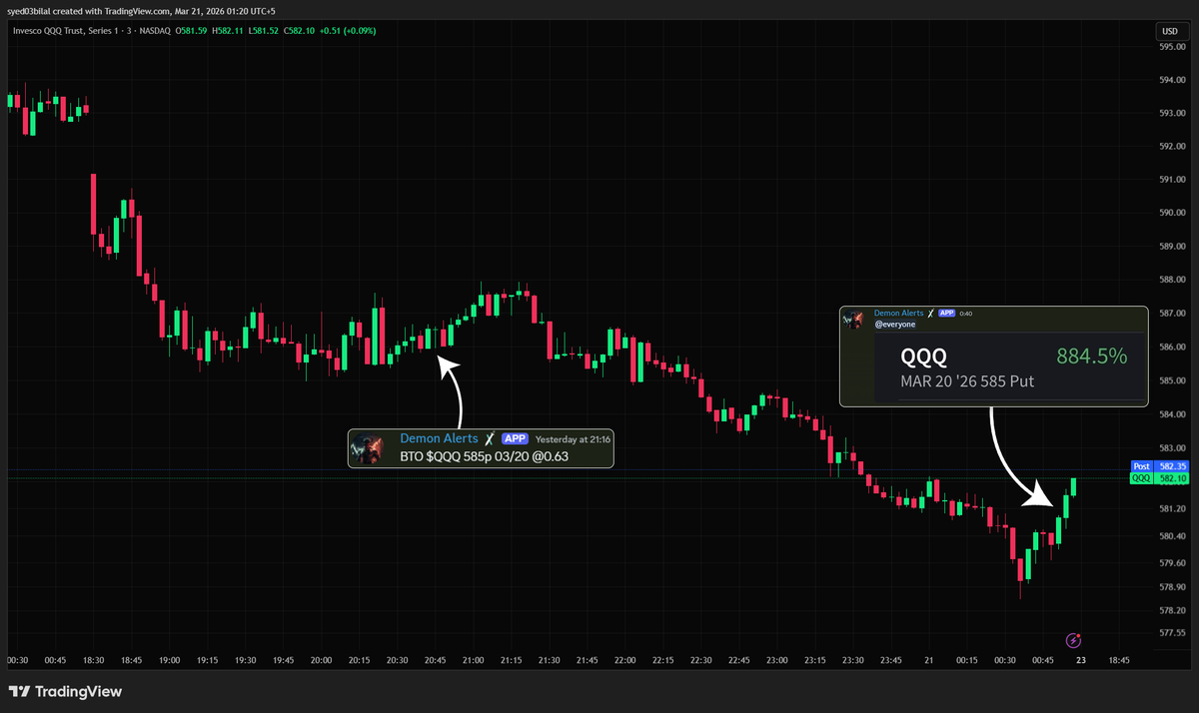Click the 583.00 price axis label
The height and width of the screenshot is (713, 1199).
click(x=1172, y=447)
